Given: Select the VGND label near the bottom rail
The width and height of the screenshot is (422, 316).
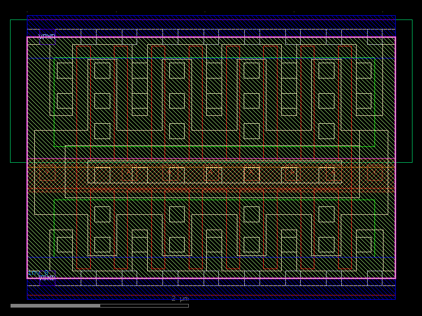Looking at the screenshot, I should coord(47,278).
